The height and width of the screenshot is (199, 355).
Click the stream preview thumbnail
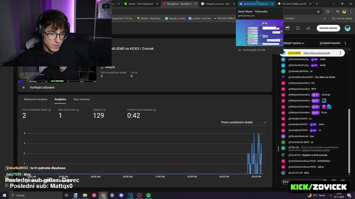(x=57, y=74)
